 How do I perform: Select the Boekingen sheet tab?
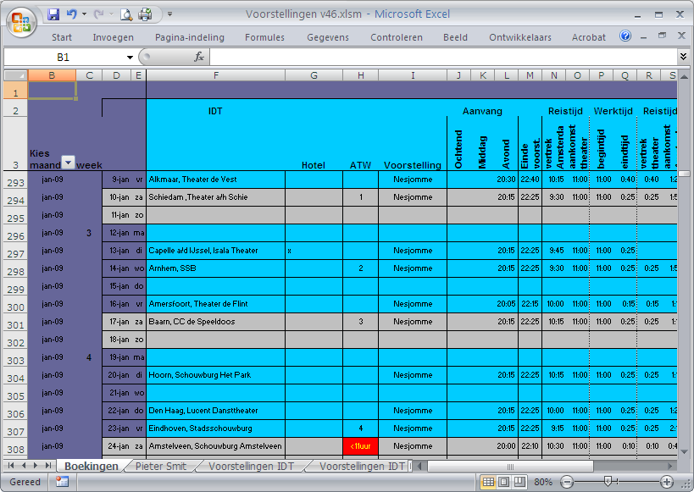pyautogui.click(x=92, y=466)
